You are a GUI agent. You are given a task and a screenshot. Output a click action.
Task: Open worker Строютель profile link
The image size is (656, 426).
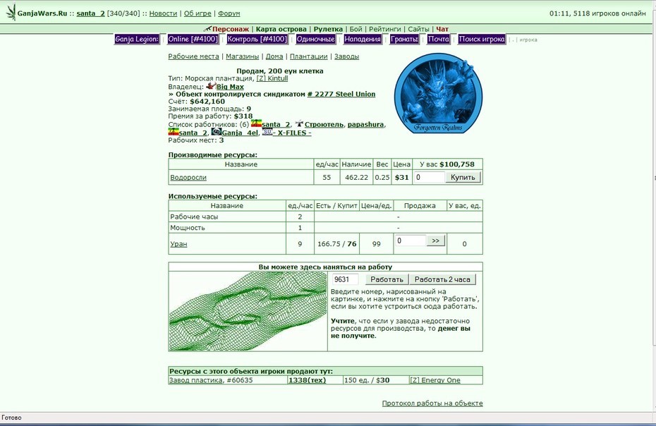324,125
